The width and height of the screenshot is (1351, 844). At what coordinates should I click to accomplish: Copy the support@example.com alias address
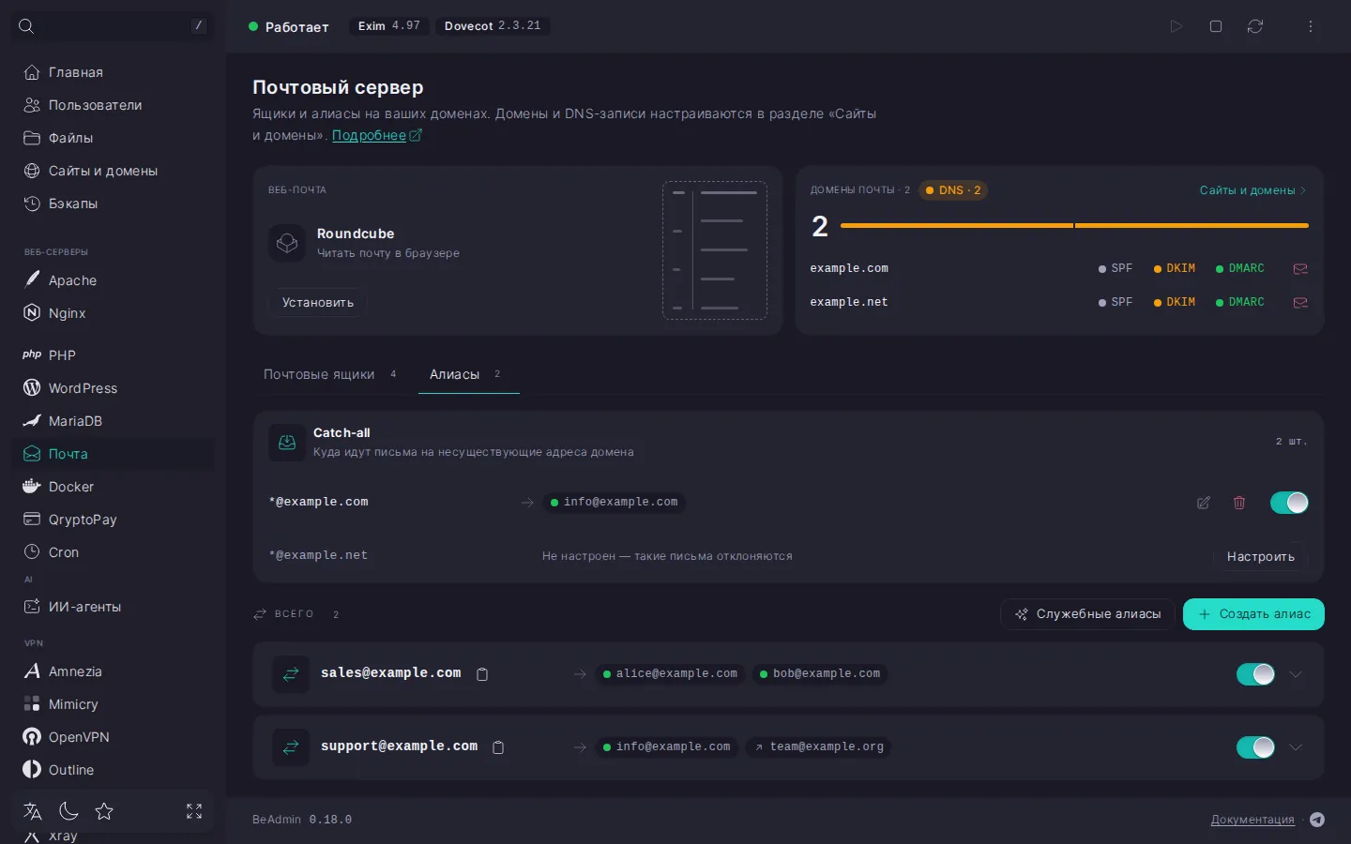tap(499, 747)
